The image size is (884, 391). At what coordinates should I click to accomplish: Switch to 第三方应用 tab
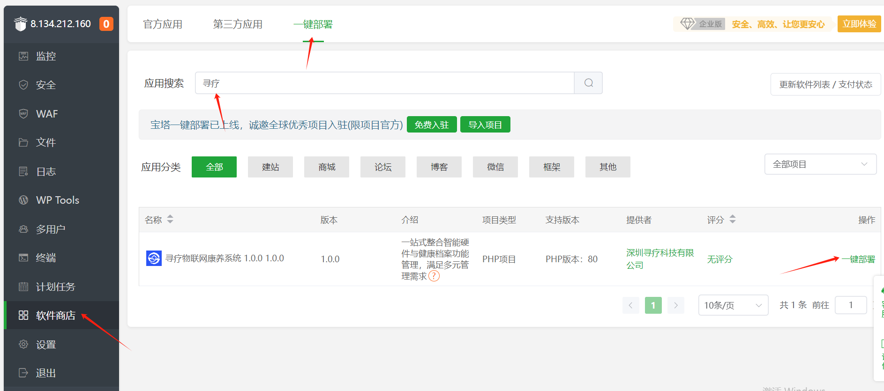[x=238, y=24]
